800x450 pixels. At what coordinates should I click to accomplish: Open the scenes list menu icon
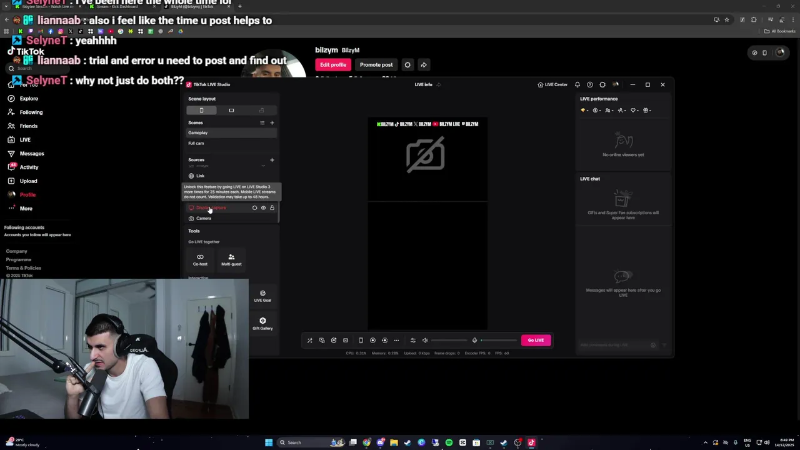click(262, 123)
